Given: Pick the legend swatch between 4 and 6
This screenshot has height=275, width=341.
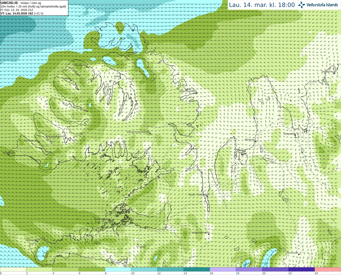Looking at the screenshot, I should (66, 269).
